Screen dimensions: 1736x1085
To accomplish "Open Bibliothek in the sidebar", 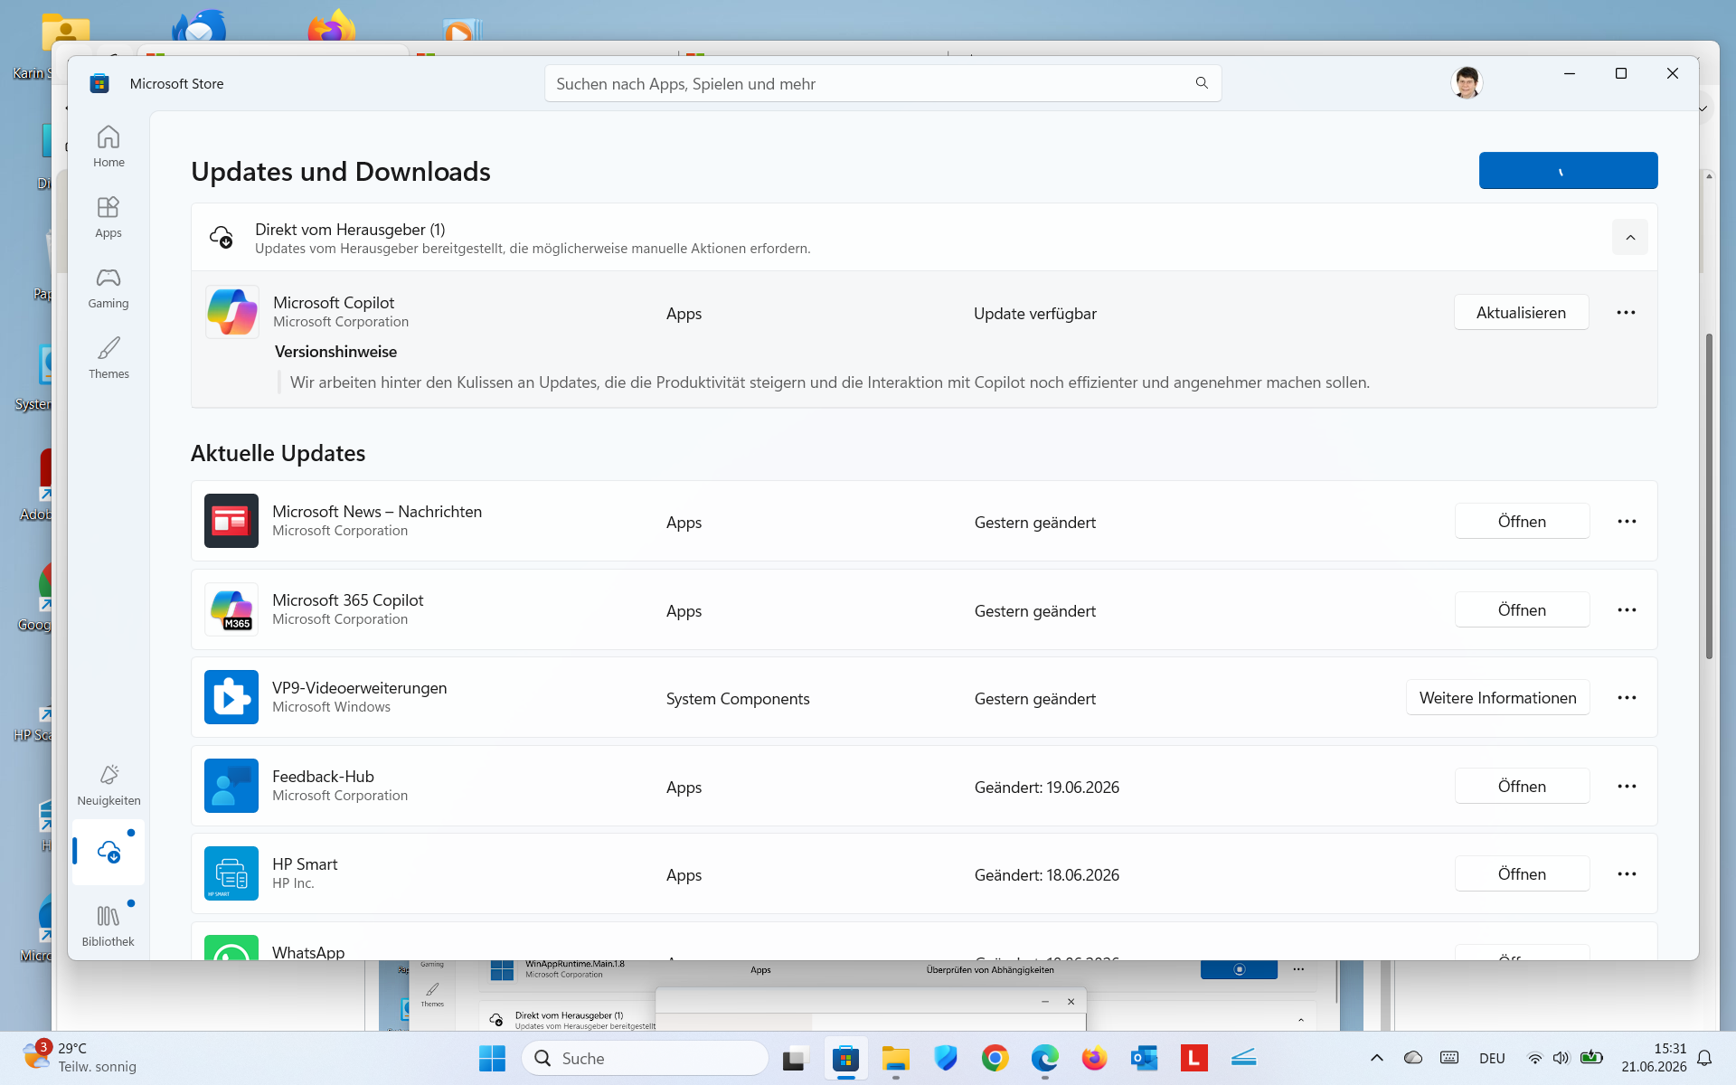I will point(108,926).
